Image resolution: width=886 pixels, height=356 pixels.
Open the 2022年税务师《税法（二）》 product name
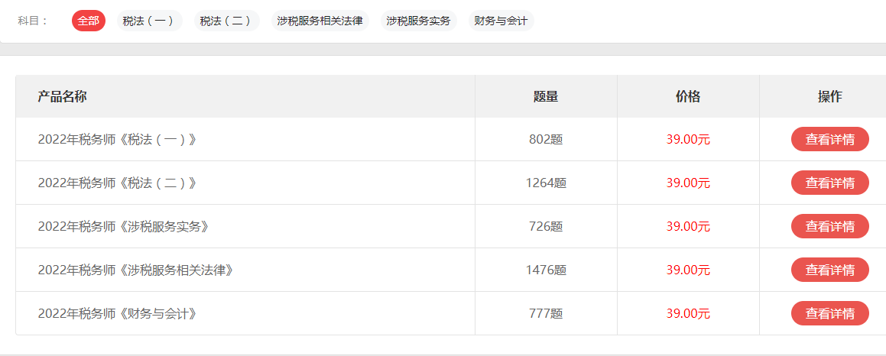coord(118,183)
